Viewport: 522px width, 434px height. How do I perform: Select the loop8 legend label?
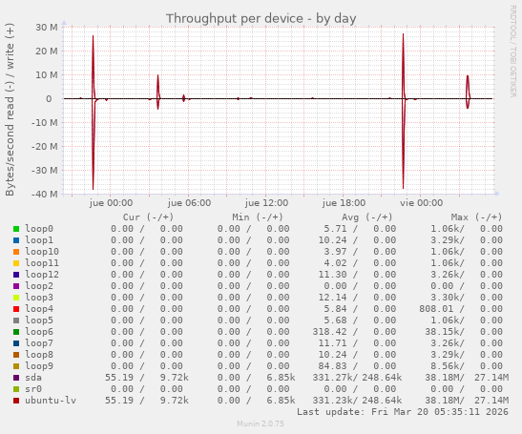39,355
